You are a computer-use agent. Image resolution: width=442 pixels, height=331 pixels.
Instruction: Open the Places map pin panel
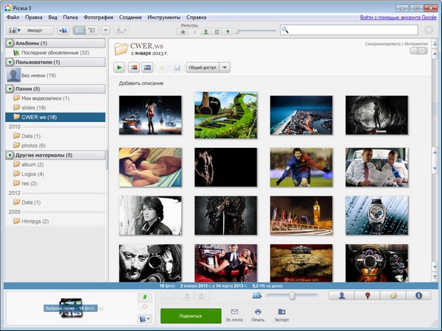point(367,295)
